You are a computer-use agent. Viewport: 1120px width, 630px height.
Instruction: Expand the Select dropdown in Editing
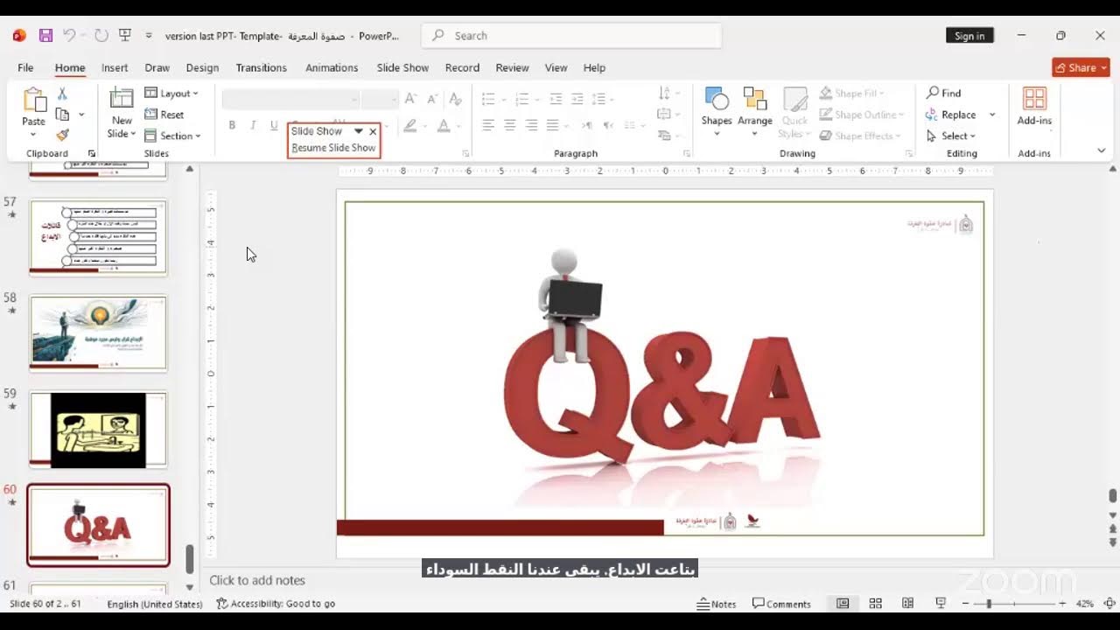tap(951, 136)
